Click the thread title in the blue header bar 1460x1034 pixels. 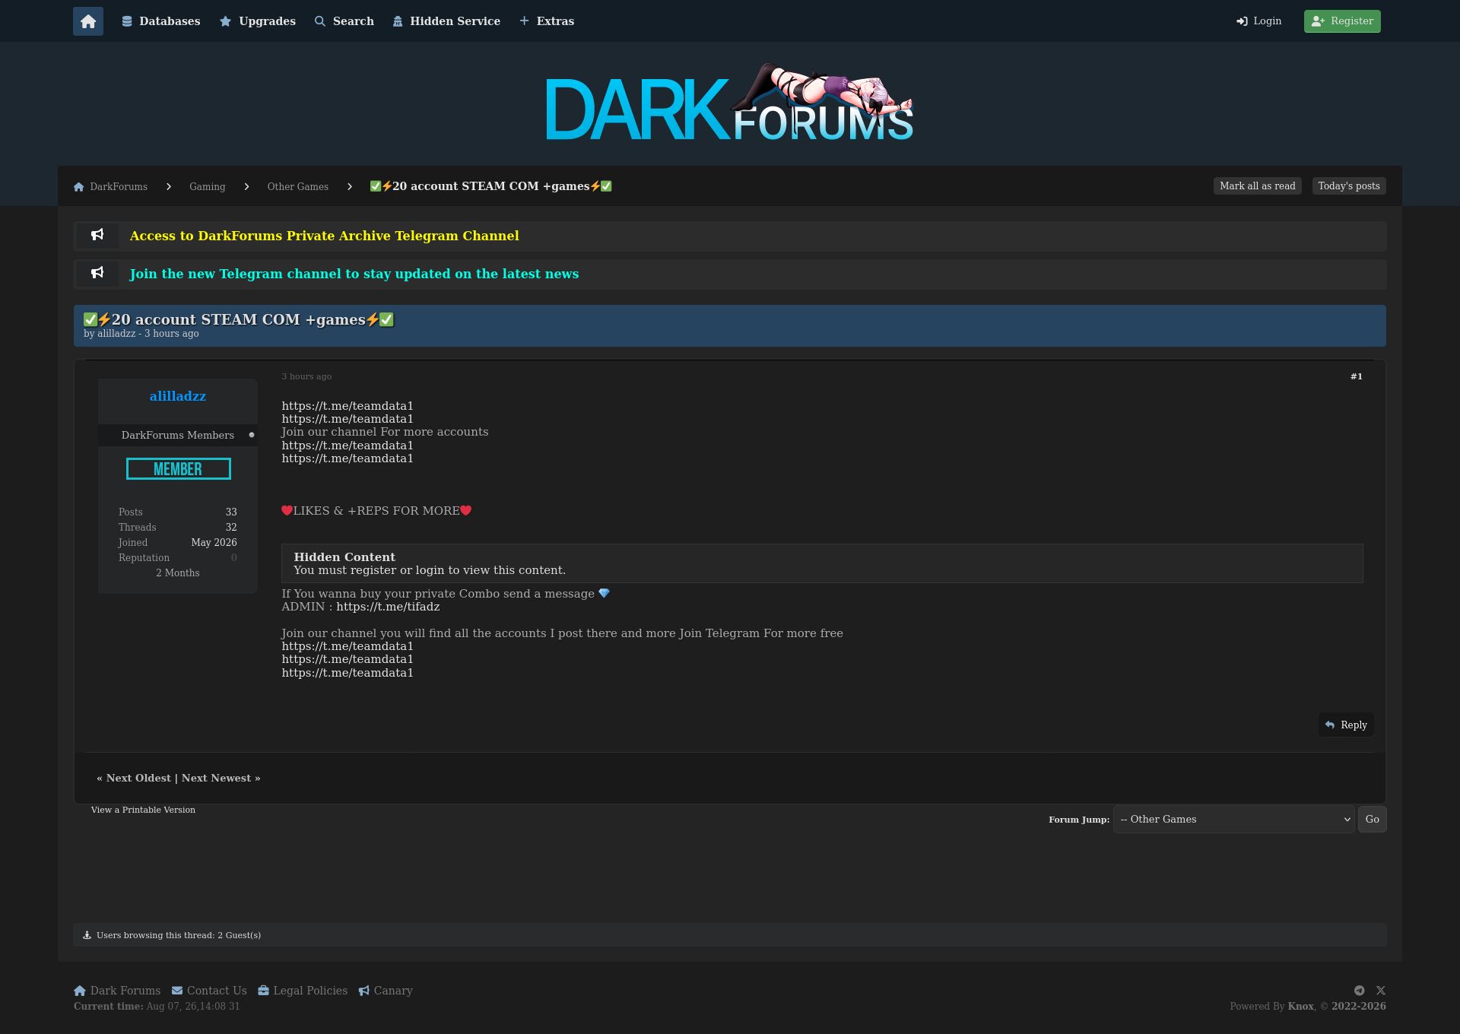click(x=239, y=319)
